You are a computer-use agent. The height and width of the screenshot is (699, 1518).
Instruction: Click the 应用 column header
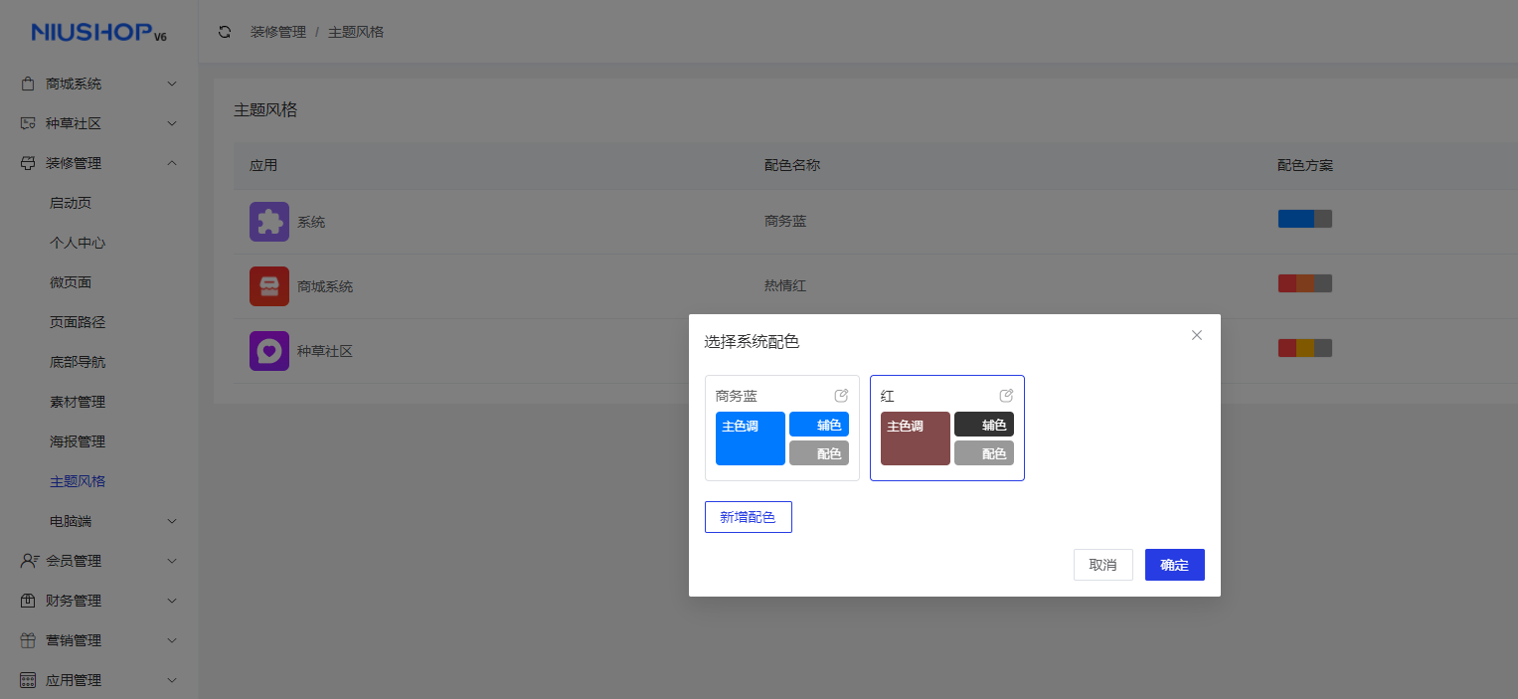pyautogui.click(x=263, y=165)
